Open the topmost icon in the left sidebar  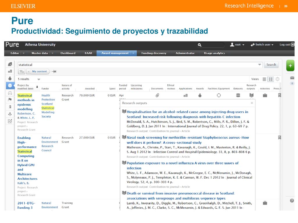[x=10, y=64]
